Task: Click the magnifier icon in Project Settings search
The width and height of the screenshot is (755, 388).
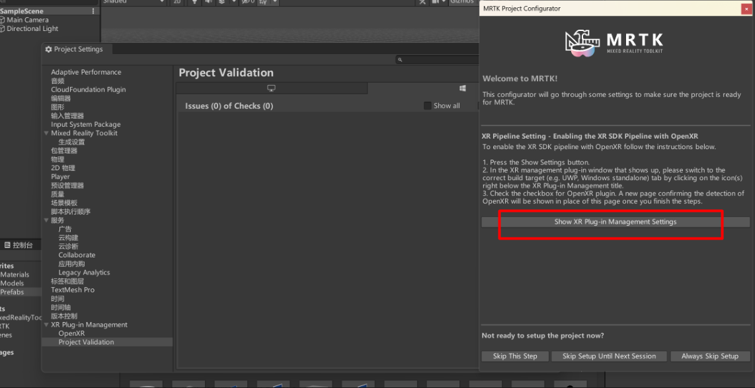Action: click(x=400, y=59)
